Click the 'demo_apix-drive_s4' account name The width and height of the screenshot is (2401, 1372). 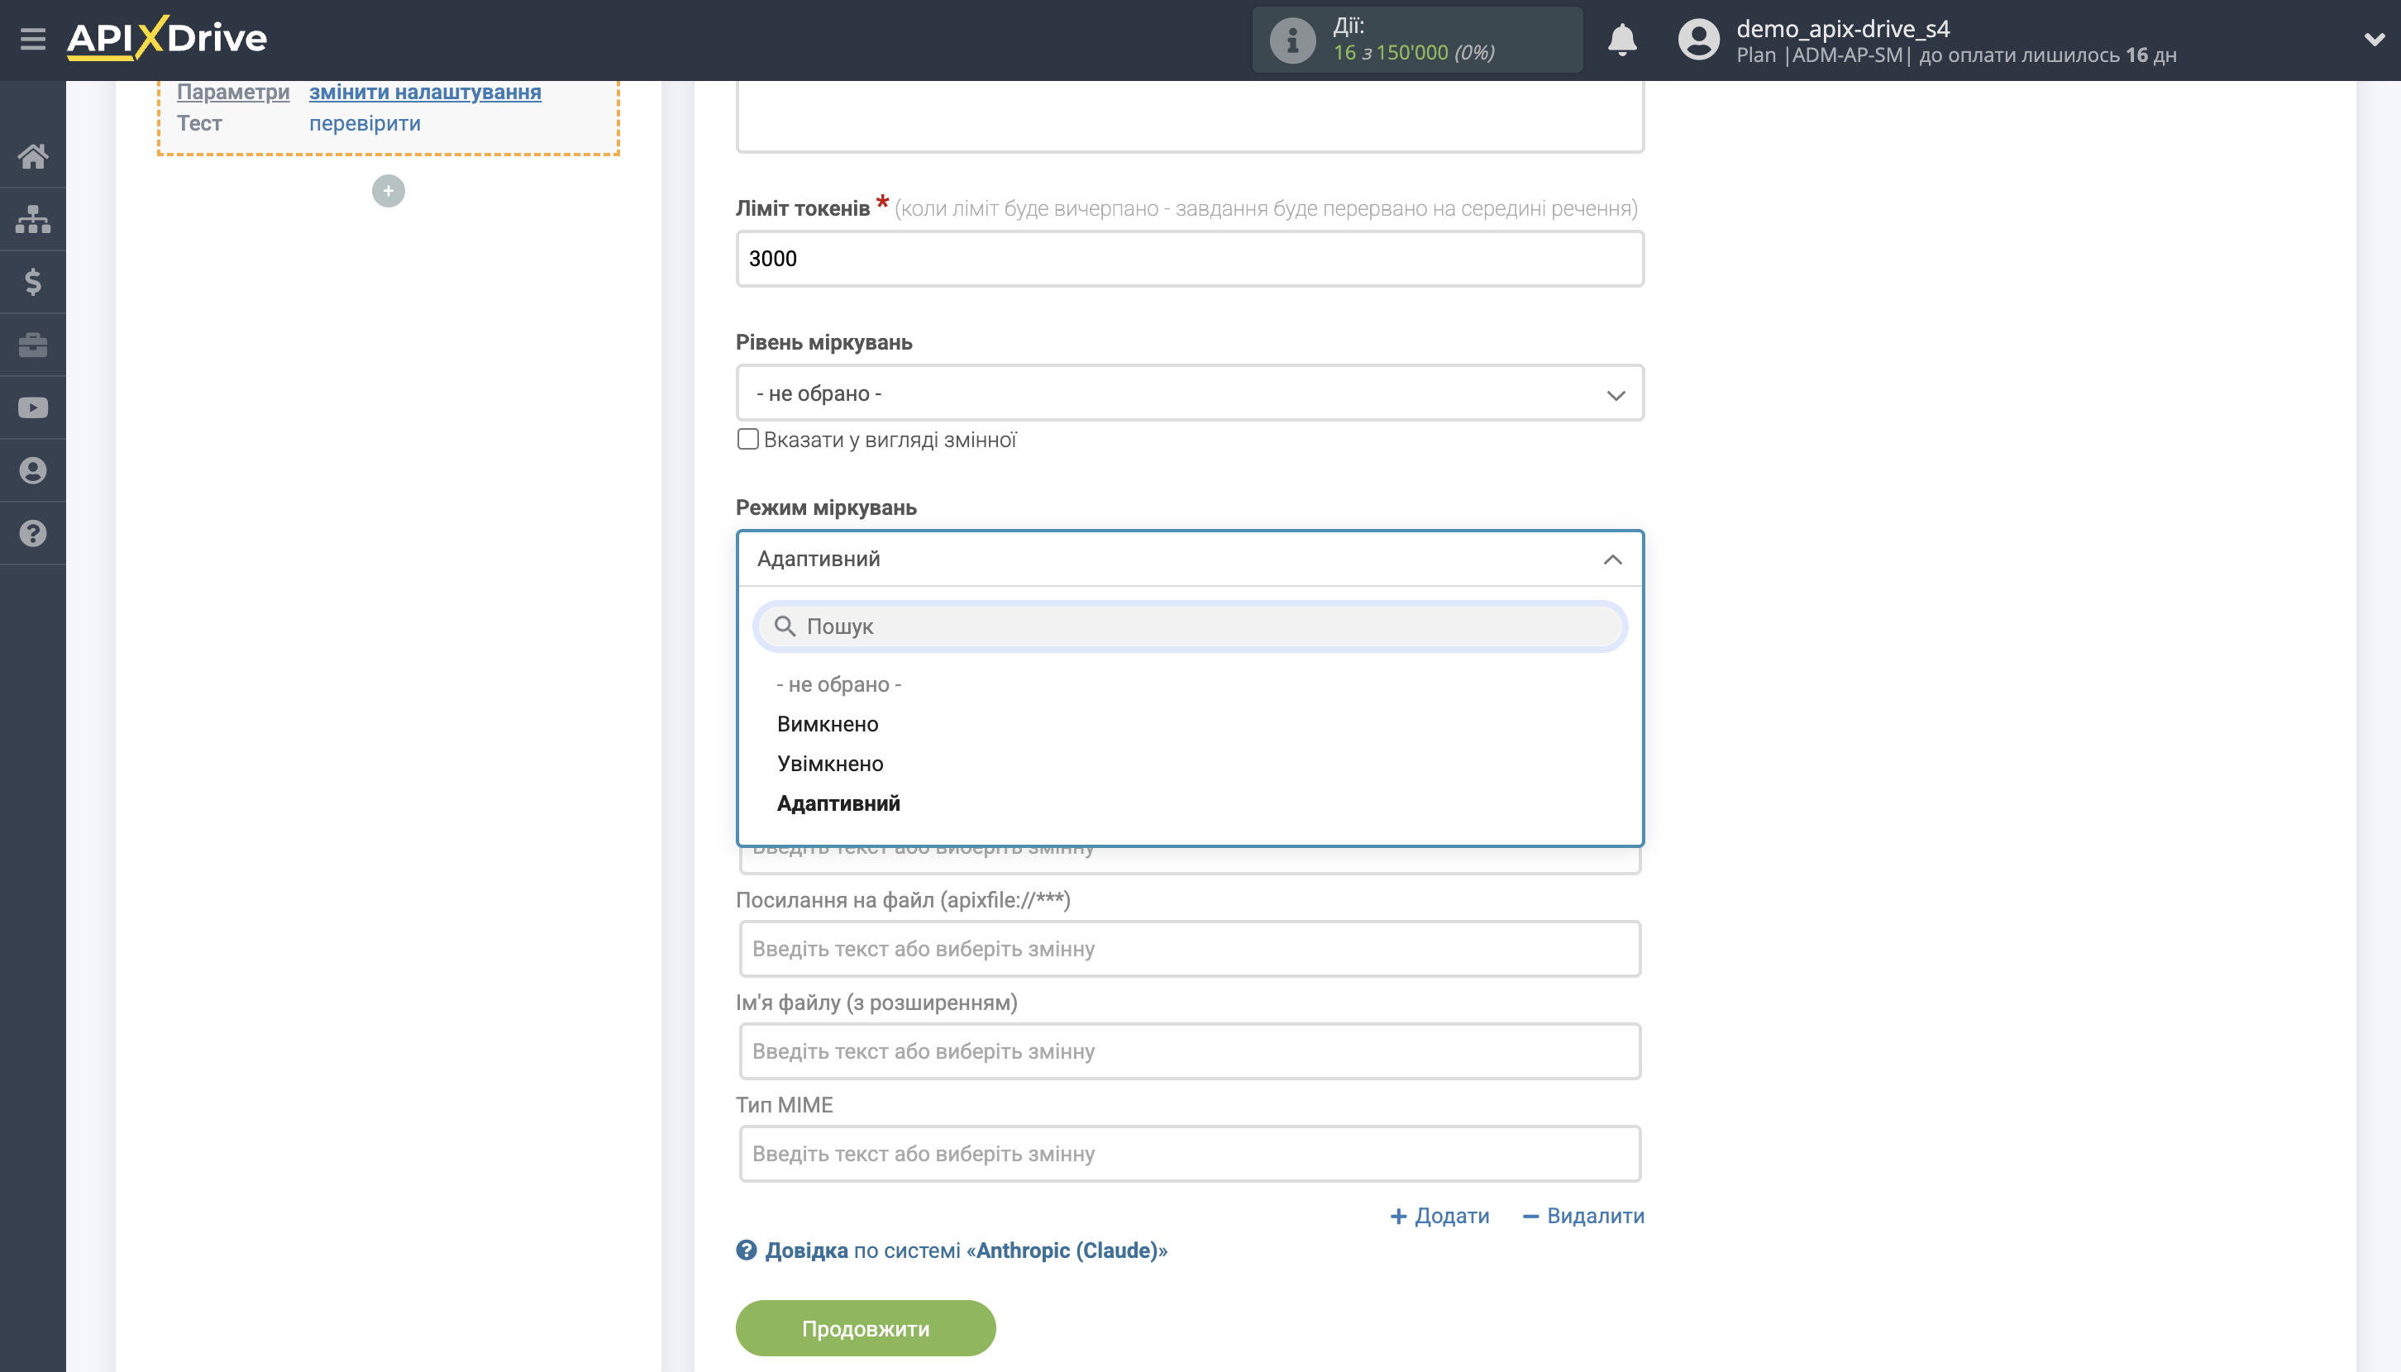(1843, 28)
